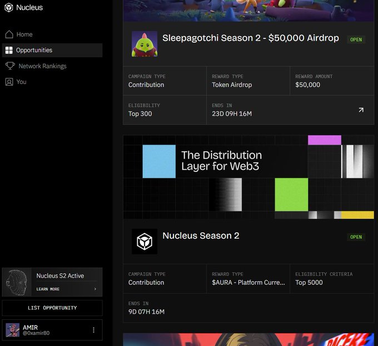Click the LEARN MORE link

click(x=48, y=289)
